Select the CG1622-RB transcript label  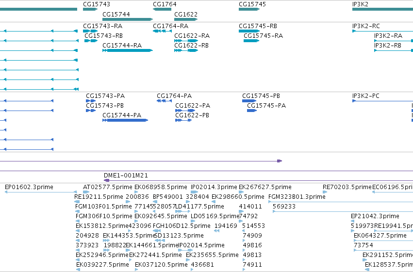[x=192, y=45]
